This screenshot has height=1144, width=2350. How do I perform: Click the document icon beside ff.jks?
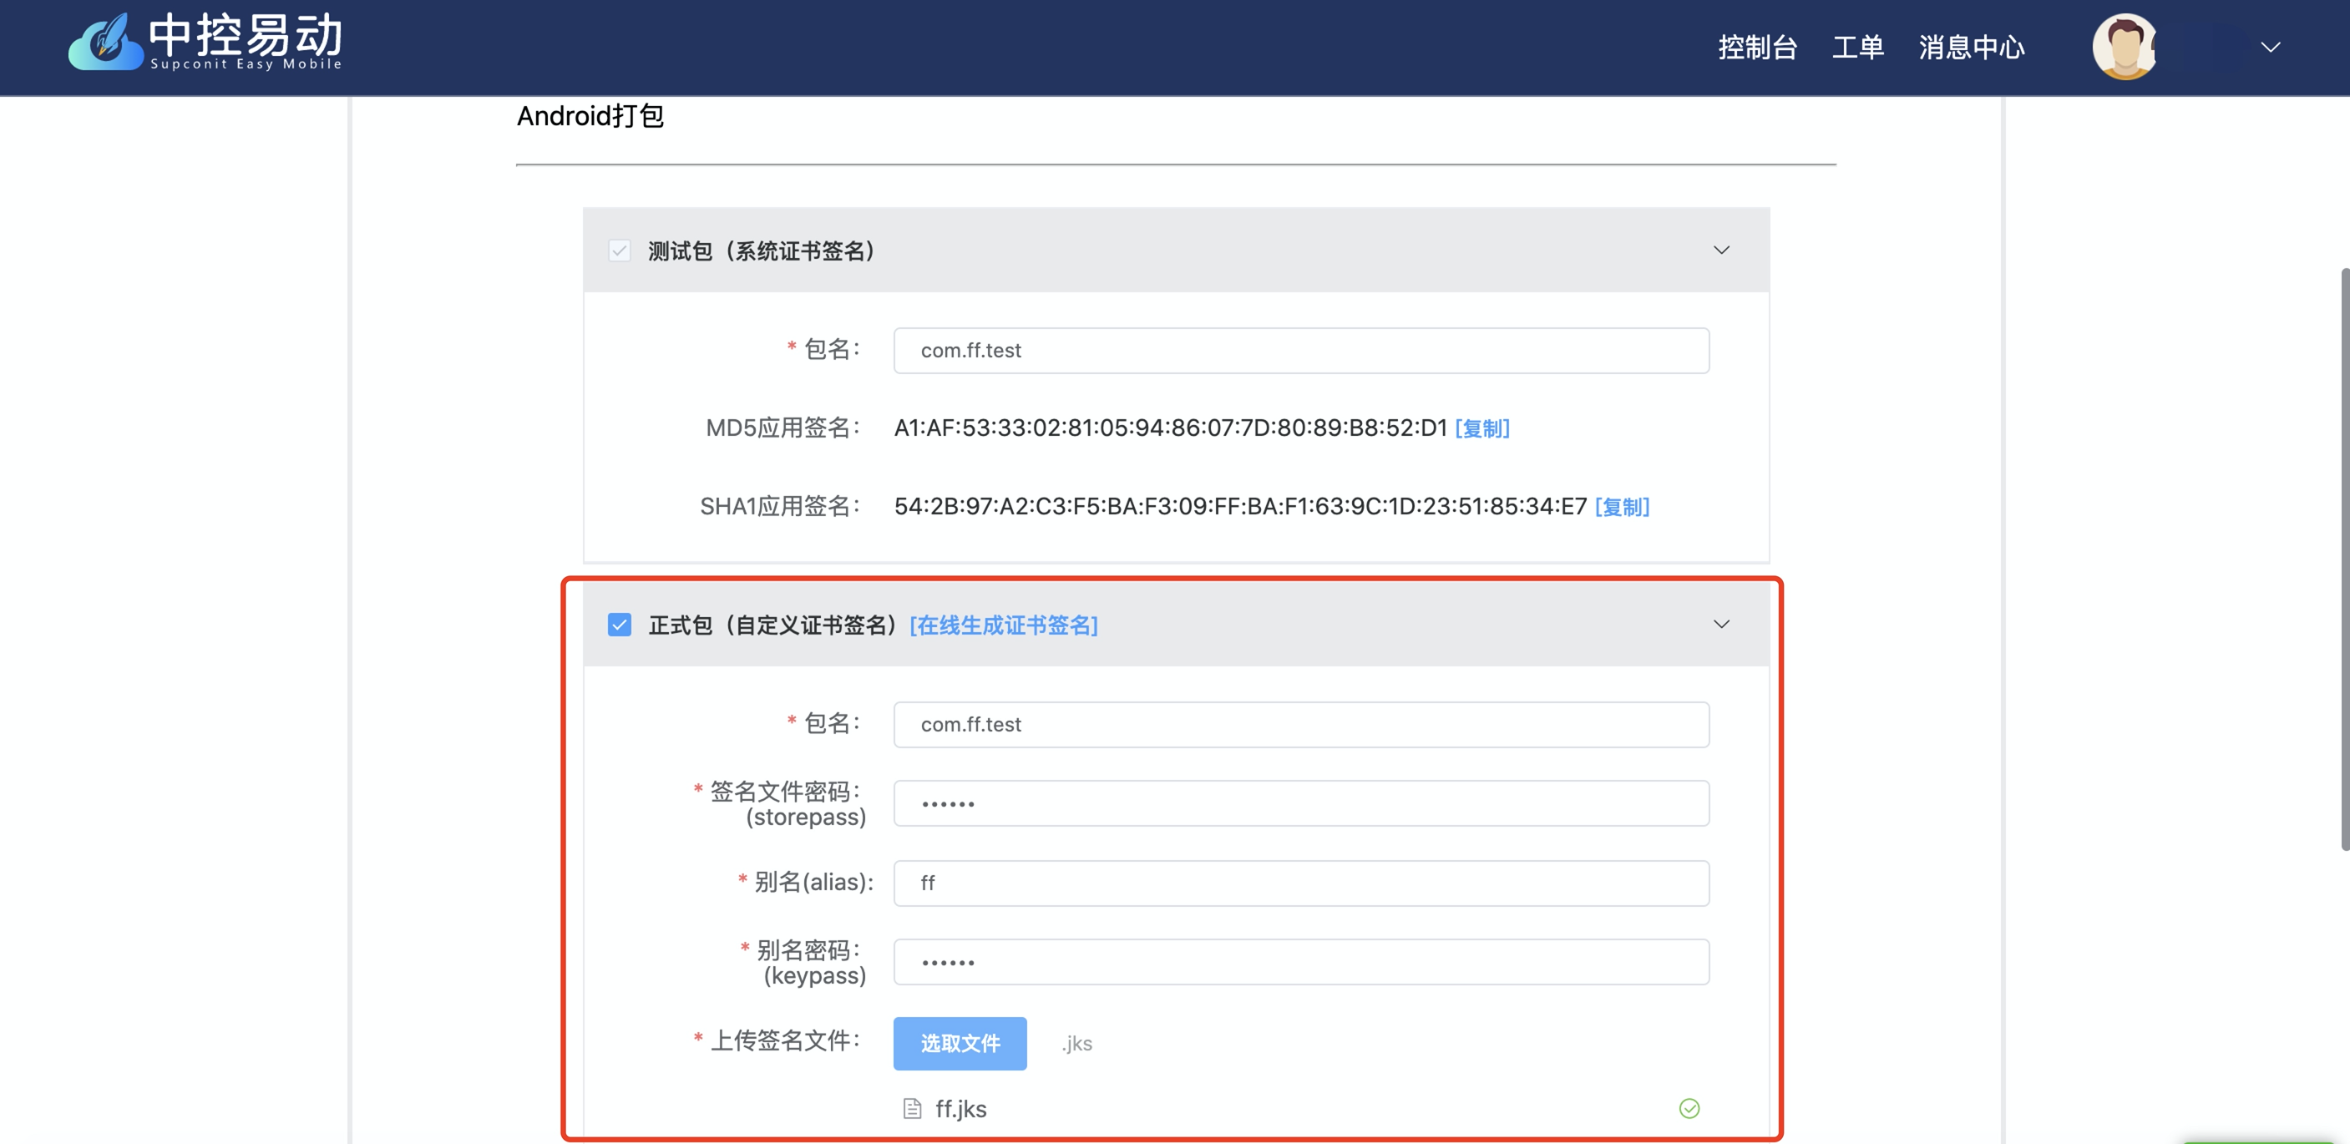point(911,1109)
